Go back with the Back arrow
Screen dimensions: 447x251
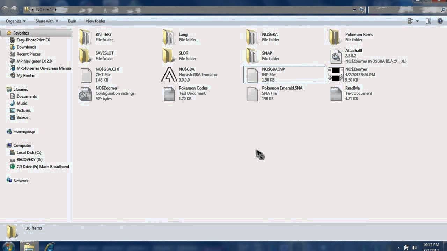(x=5, y=10)
